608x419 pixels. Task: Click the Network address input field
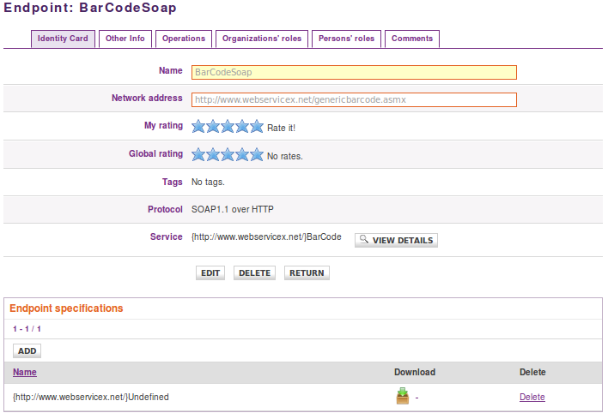pyautogui.click(x=354, y=99)
